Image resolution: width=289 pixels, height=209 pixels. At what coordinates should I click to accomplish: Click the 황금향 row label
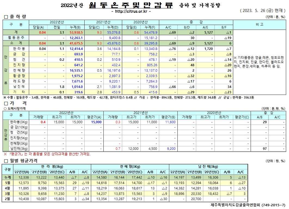click(x=19, y=76)
